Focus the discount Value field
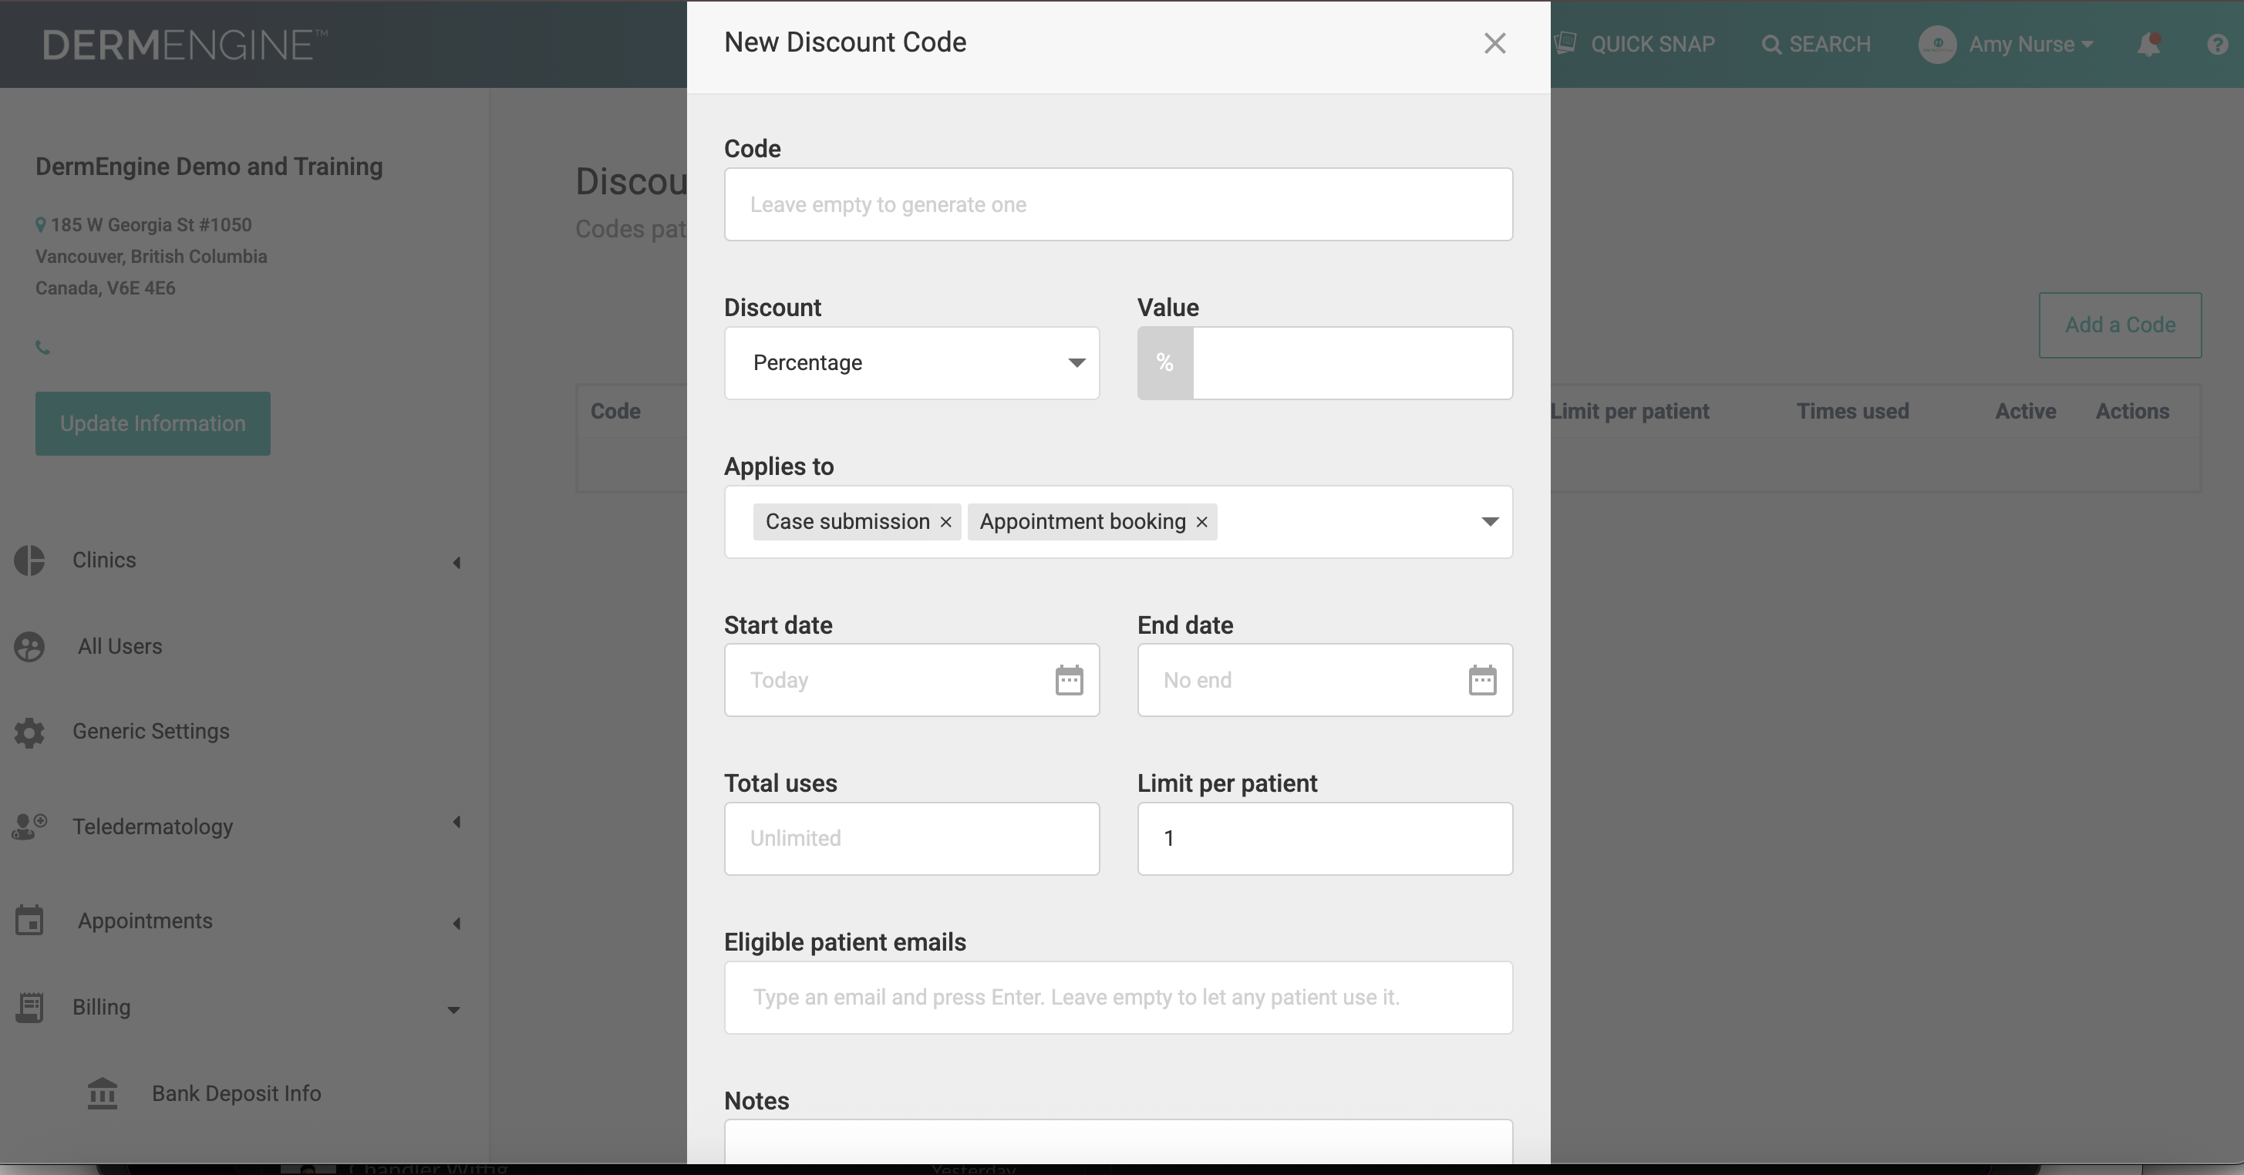Screen dimensions: 2244x1175 1352,363
